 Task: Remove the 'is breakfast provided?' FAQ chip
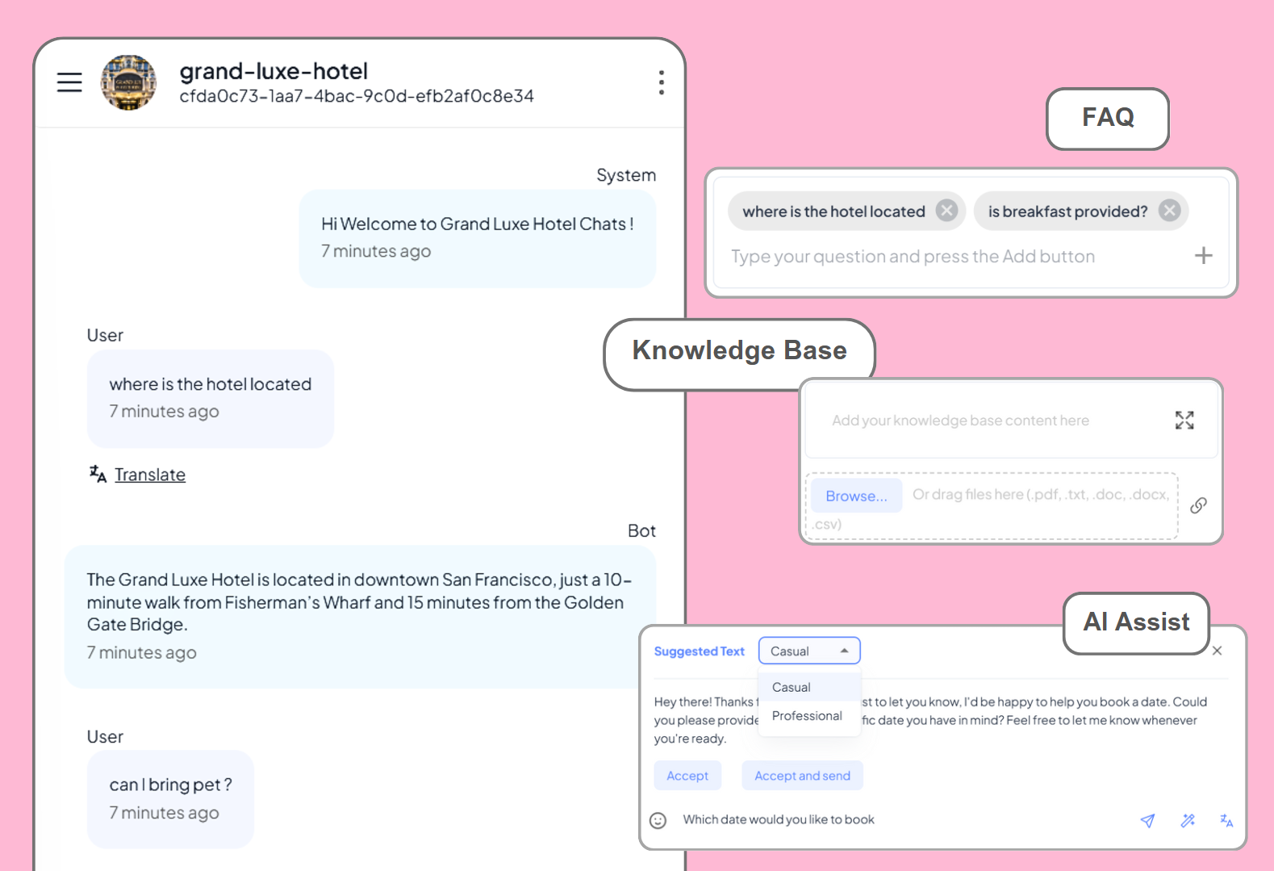pyautogui.click(x=1169, y=211)
